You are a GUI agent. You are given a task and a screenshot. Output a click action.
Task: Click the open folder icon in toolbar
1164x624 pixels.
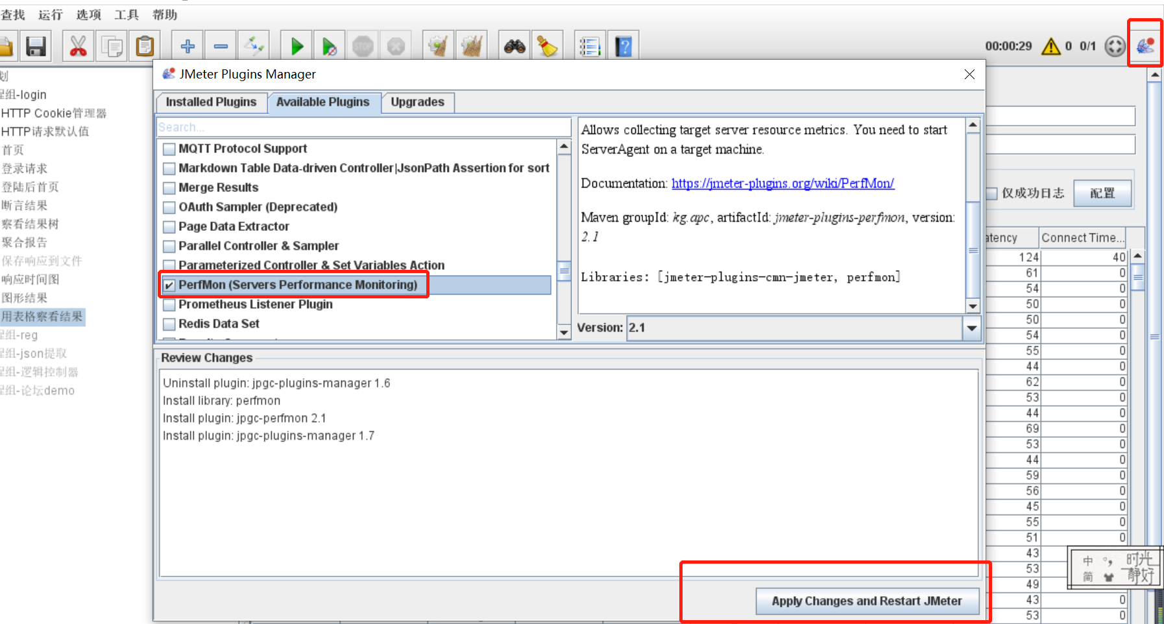coord(6,46)
